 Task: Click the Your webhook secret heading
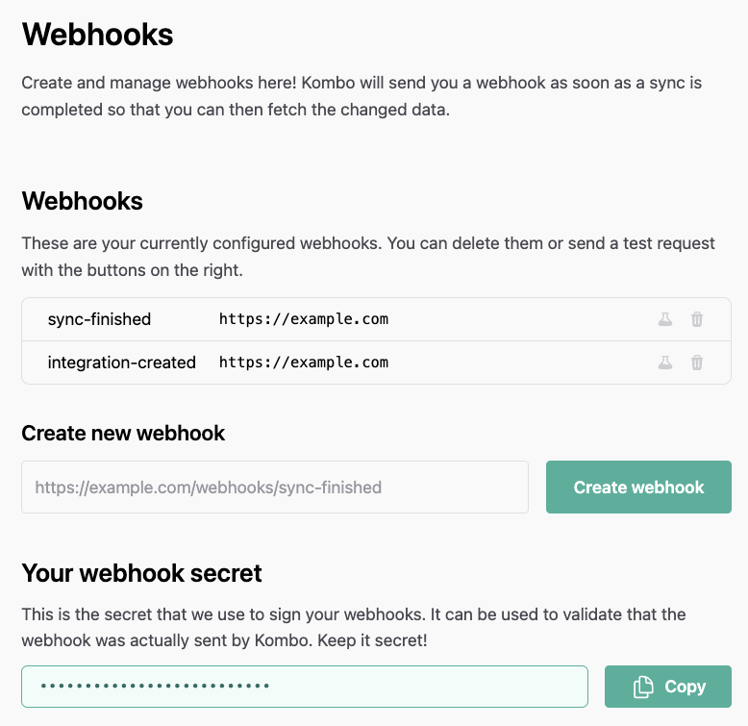click(x=141, y=573)
